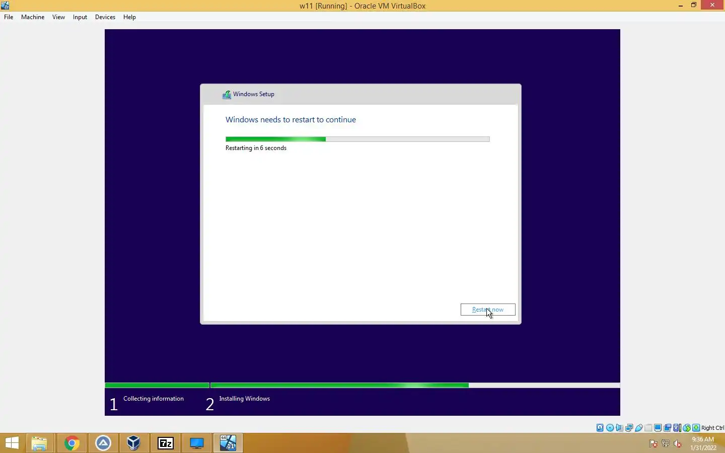Click the CPU virtualization 'V' indicator icon

(677, 428)
